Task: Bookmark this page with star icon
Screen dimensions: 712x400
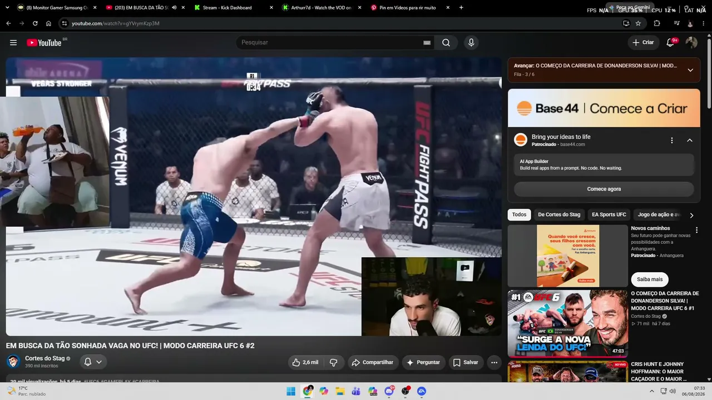Action: pos(638,23)
